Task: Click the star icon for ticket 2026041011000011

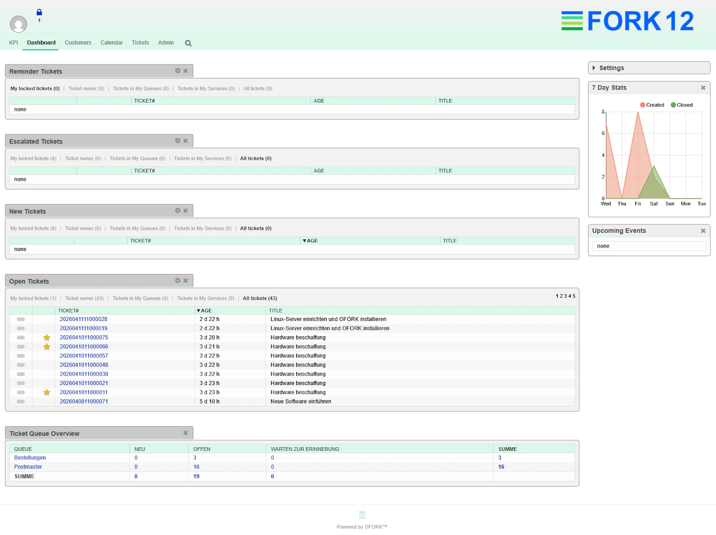Action: pyautogui.click(x=47, y=392)
